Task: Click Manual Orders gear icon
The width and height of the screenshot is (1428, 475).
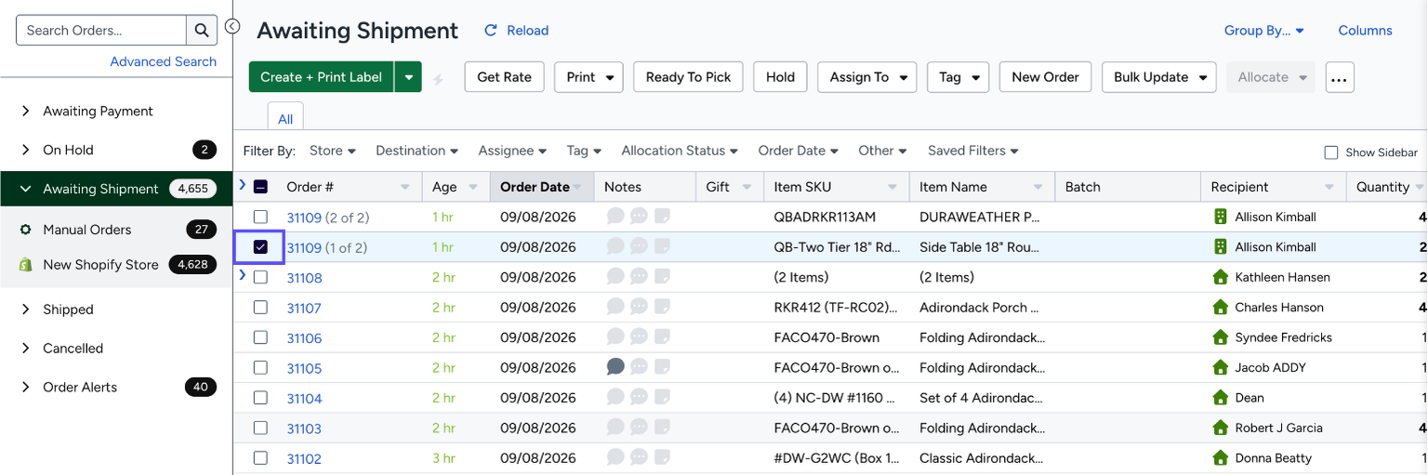Action: point(25,230)
